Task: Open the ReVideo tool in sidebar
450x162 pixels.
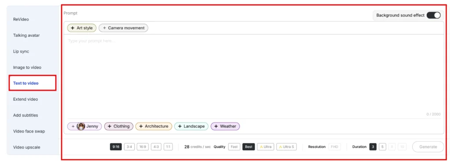Action: (x=21, y=19)
